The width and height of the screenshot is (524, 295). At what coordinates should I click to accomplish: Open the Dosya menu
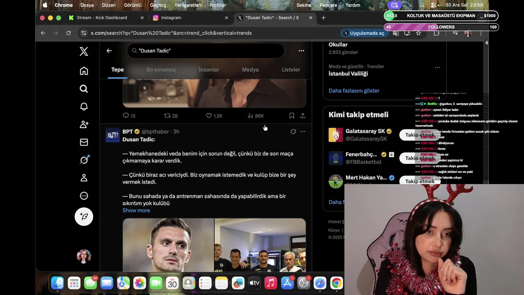click(x=87, y=5)
